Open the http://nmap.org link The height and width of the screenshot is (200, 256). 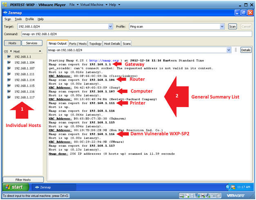(x=104, y=60)
